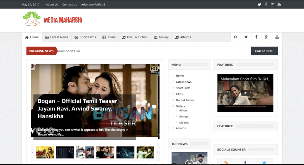Screen dimensions: 304x165
Task: Click Short Films in the sidebar Menu
Action: click(x=183, y=88)
